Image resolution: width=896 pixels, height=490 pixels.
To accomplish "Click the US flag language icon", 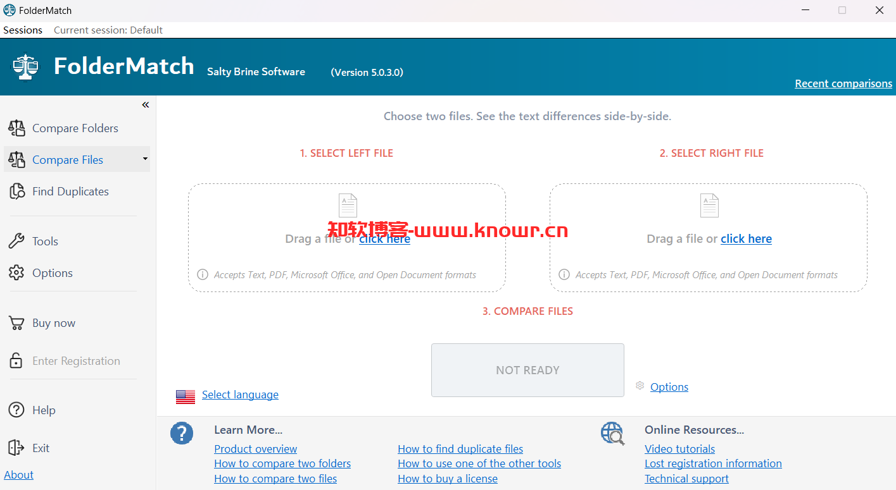I will tap(186, 396).
